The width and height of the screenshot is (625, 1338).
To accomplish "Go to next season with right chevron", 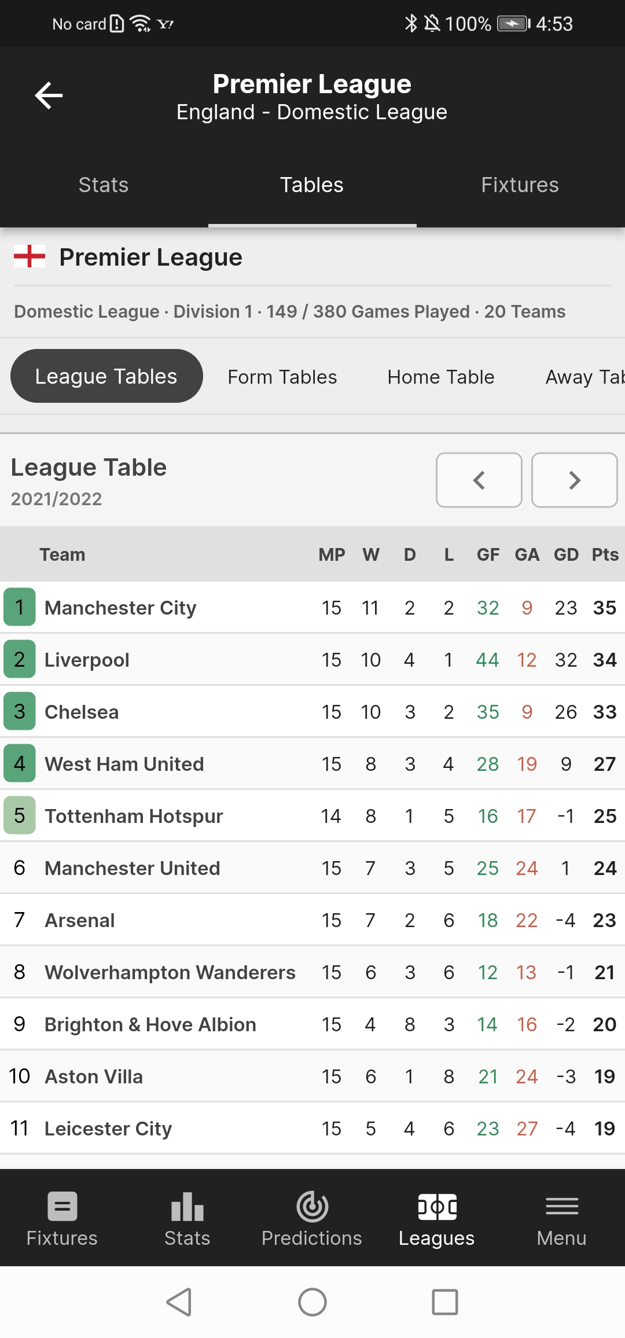I will (574, 480).
